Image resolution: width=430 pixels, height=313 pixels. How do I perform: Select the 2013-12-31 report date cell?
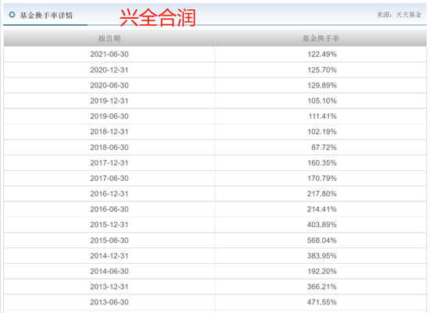pos(109,286)
